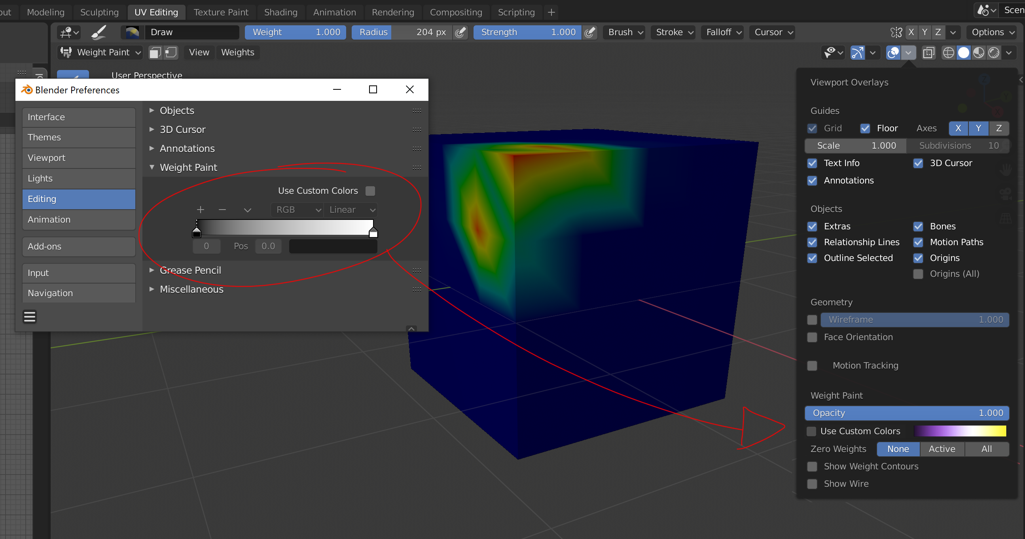Set Zero Weights to Active
This screenshot has height=539, width=1025.
tap(942, 449)
